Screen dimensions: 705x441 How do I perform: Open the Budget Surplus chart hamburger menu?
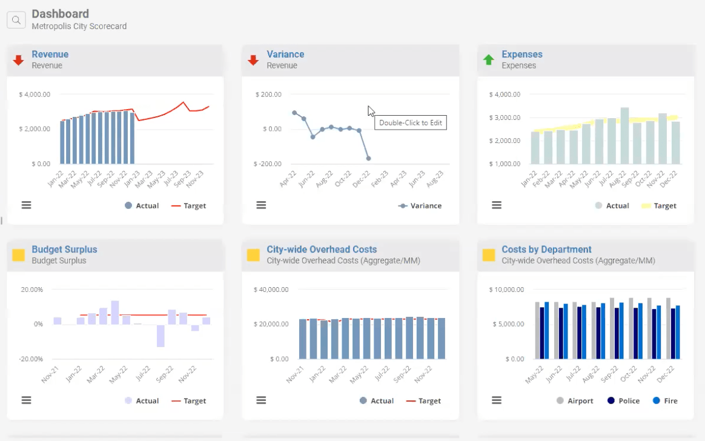tap(26, 400)
